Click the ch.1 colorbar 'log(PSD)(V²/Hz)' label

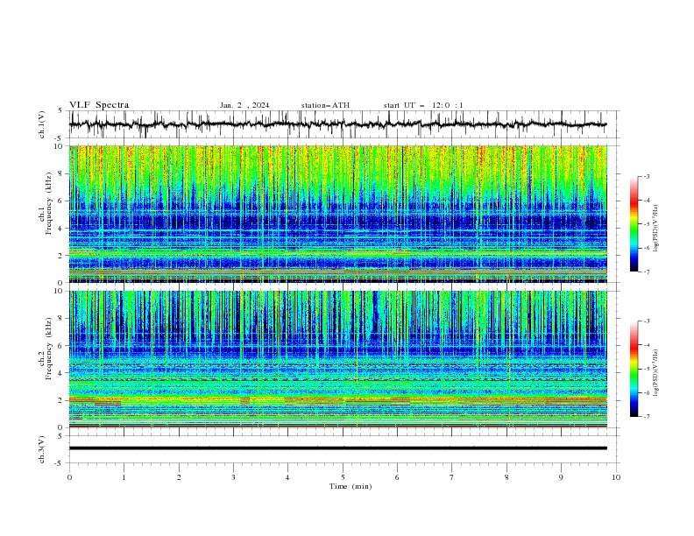point(656,229)
